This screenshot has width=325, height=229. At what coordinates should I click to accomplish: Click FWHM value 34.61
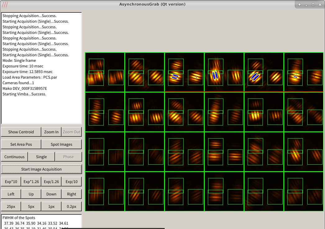point(64,223)
